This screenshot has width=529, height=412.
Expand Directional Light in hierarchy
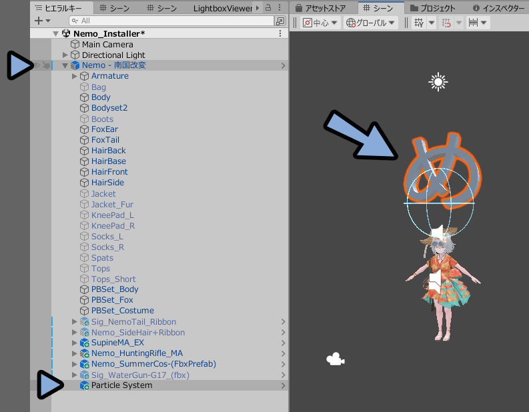[65, 55]
